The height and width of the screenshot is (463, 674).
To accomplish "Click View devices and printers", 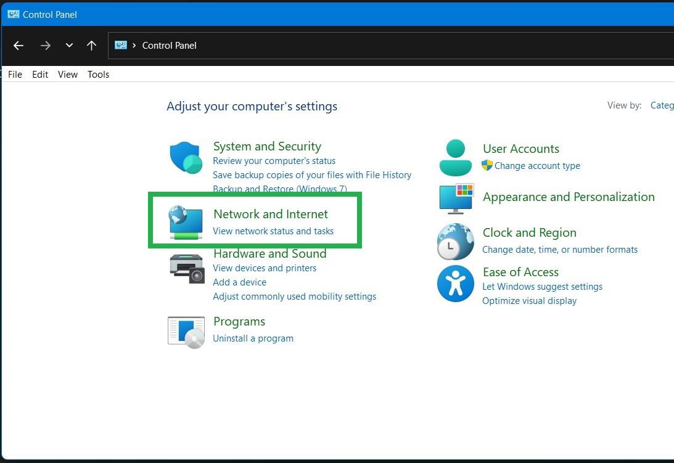I will pyautogui.click(x=265, y=268).
